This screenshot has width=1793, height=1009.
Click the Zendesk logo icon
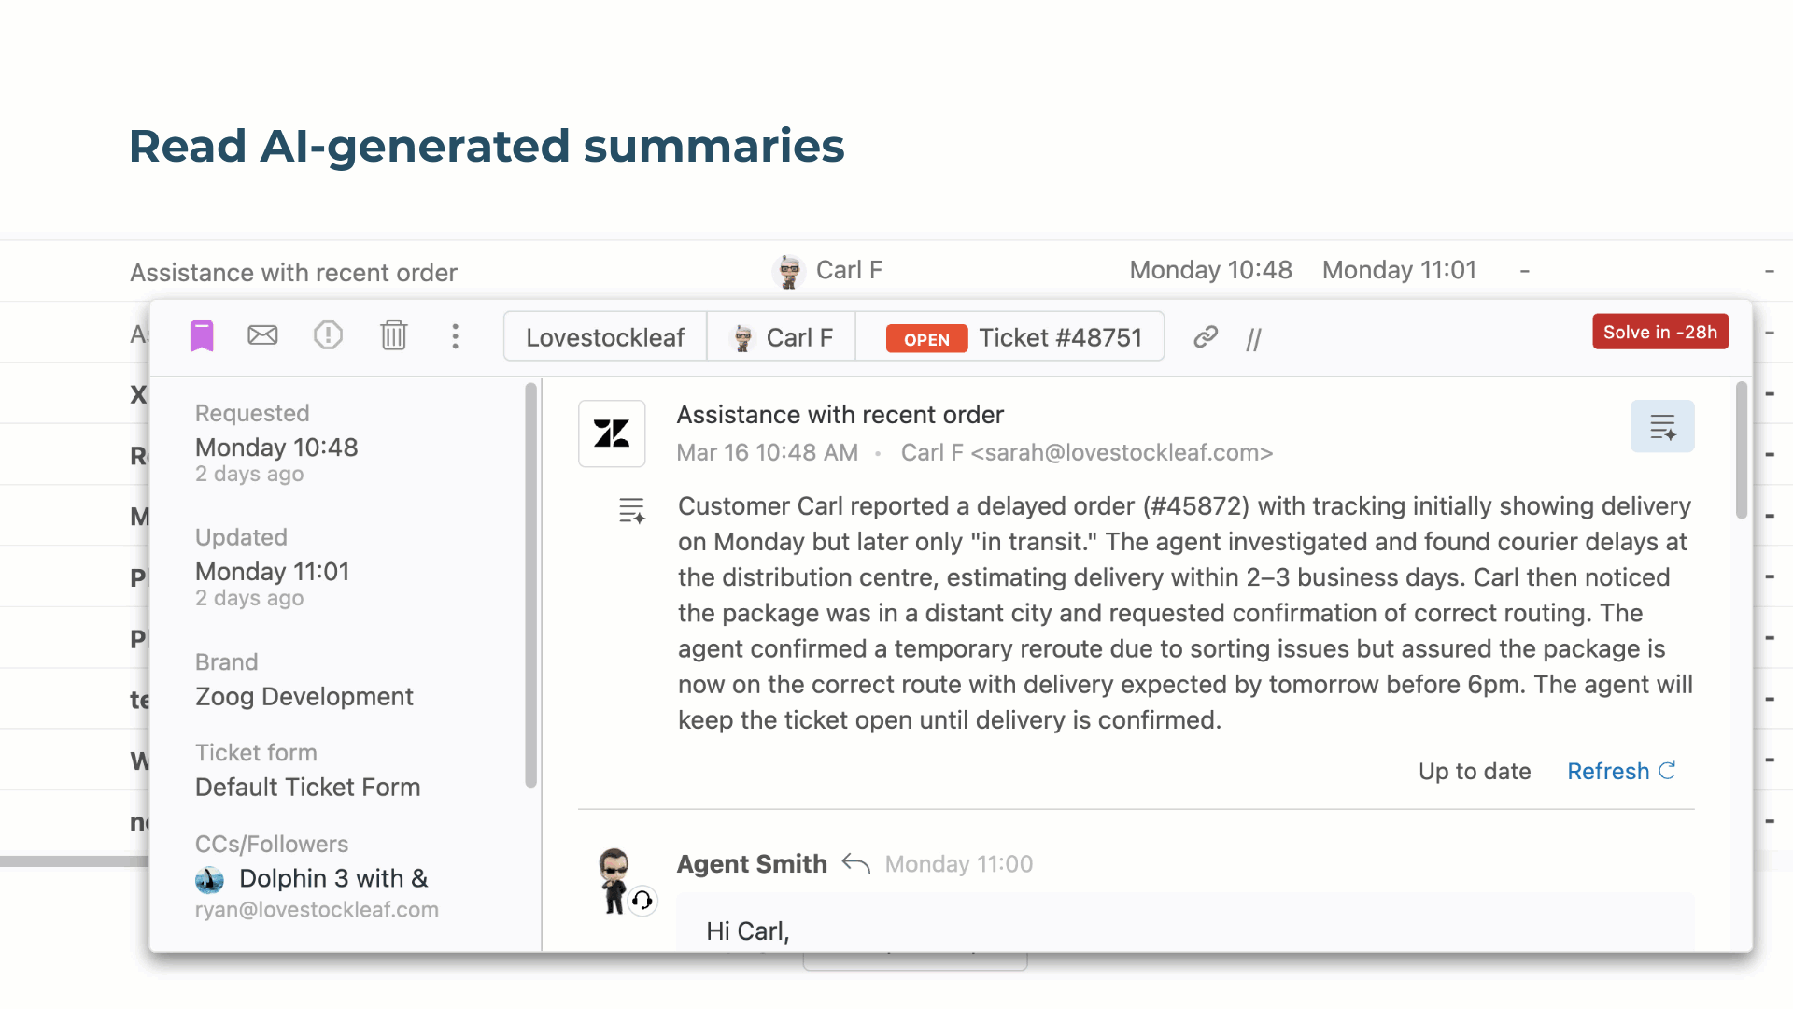[612, 433]
